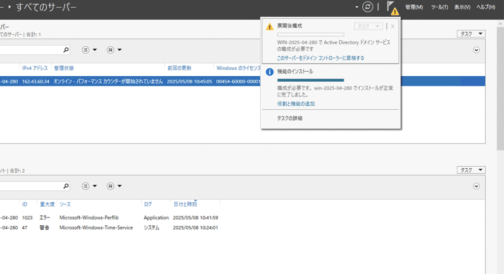
Task: Select the server row with 162.43.60.34
Action: (243, 81)
